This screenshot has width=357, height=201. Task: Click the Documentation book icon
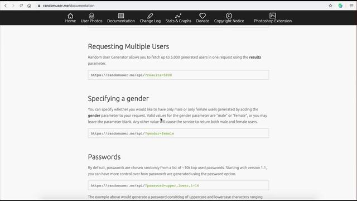click(x=121, y=16)
